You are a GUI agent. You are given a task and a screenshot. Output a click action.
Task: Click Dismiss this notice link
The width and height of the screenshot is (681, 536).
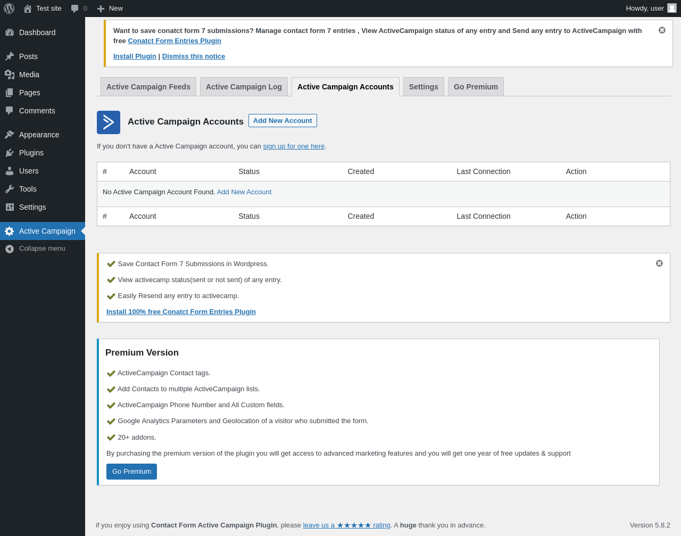pyautogui.click(x=194, y=56)
